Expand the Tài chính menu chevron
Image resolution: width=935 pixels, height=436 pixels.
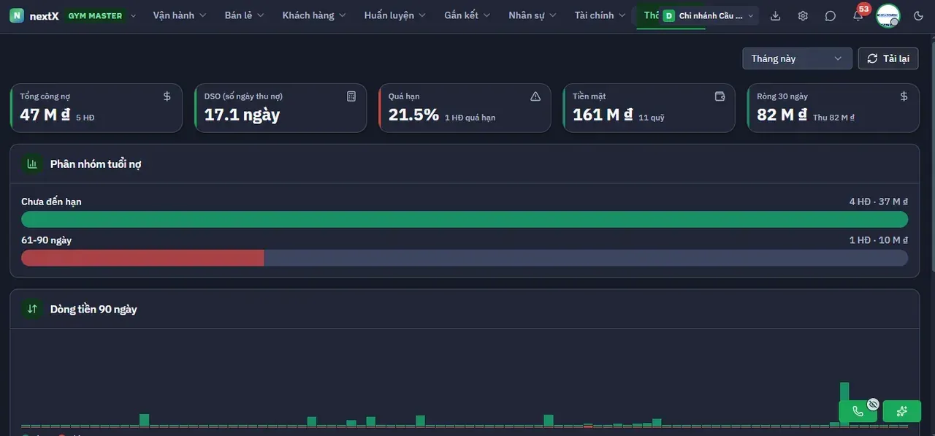pos(622,15)
